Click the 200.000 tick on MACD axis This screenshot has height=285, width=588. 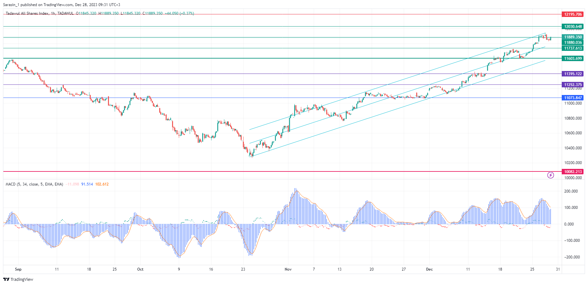coord(571,191)
